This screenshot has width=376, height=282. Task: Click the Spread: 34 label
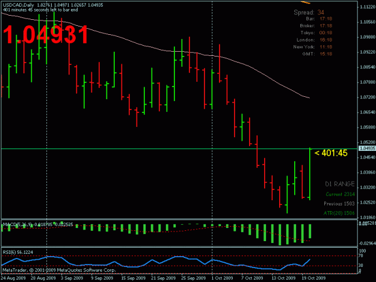coord(309,12)
